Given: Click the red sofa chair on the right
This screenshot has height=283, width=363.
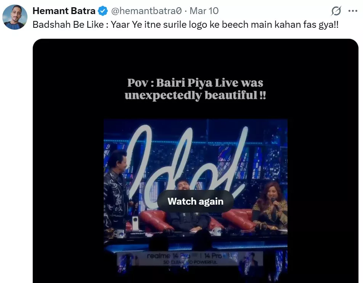Looking at the screenshot, I should [x=239, y=218].
